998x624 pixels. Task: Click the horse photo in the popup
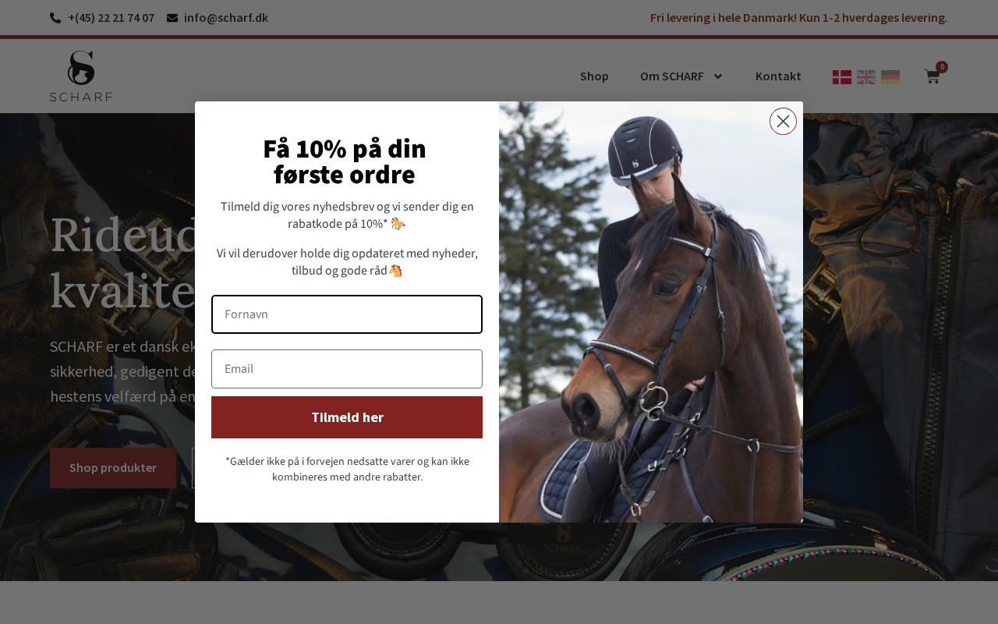(x=651, y=312)
